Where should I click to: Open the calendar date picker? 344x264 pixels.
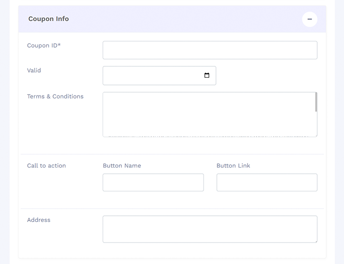point(207,75)
